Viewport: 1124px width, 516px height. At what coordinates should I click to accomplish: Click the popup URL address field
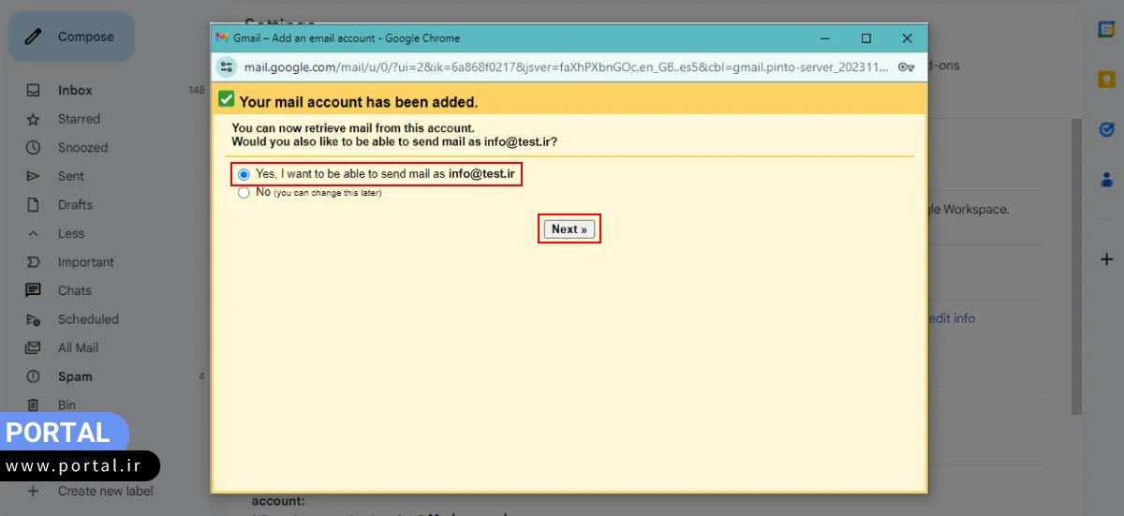tap(562, 67)
